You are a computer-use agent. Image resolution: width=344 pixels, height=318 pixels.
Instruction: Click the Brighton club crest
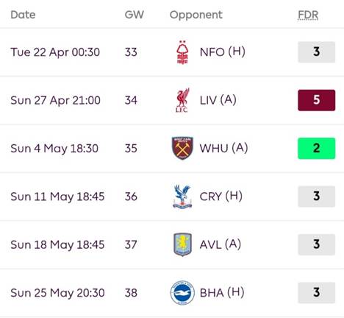182,293
